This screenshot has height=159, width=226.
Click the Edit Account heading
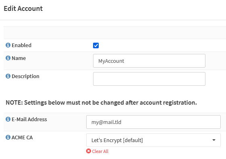click(x=23, y=8)
